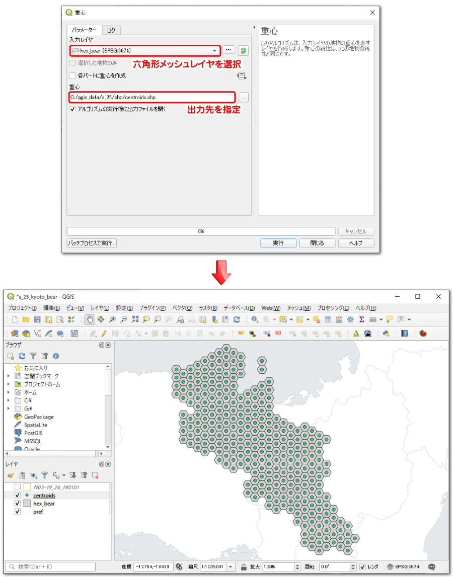453x577 pixels.
Task: Expand the ホーム node in Browser
Action: tap(9, 392)
